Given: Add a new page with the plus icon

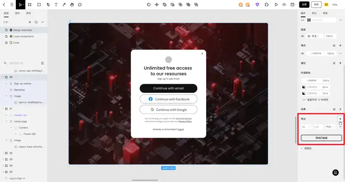Looking at the screenshot, I should tap(30, 22).
